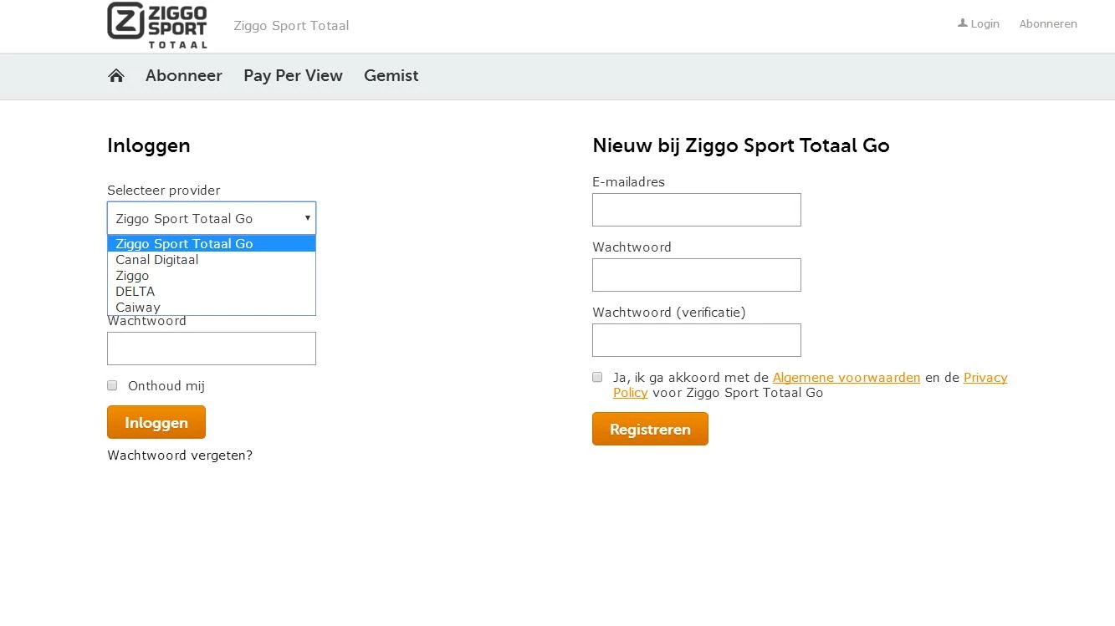Go to the Pay Per View section
1115x626 pixels.
[x=293, y=75]
